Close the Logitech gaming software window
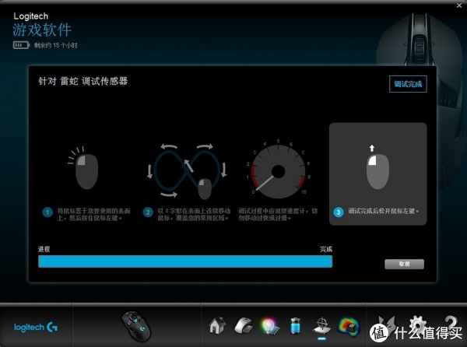This screenshot has height=347, width=467. point(459,5)
